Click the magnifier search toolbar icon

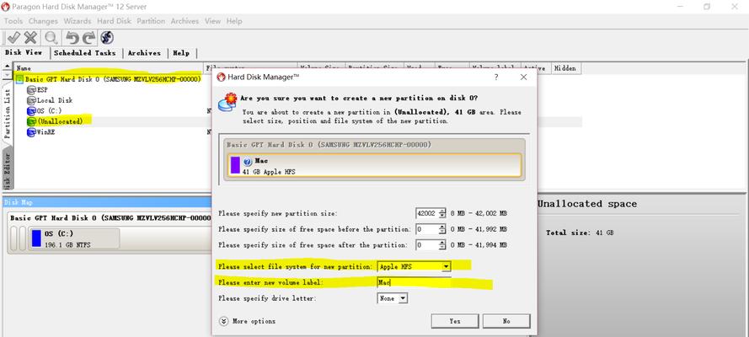pyautogui.click(x=51, y=38)
